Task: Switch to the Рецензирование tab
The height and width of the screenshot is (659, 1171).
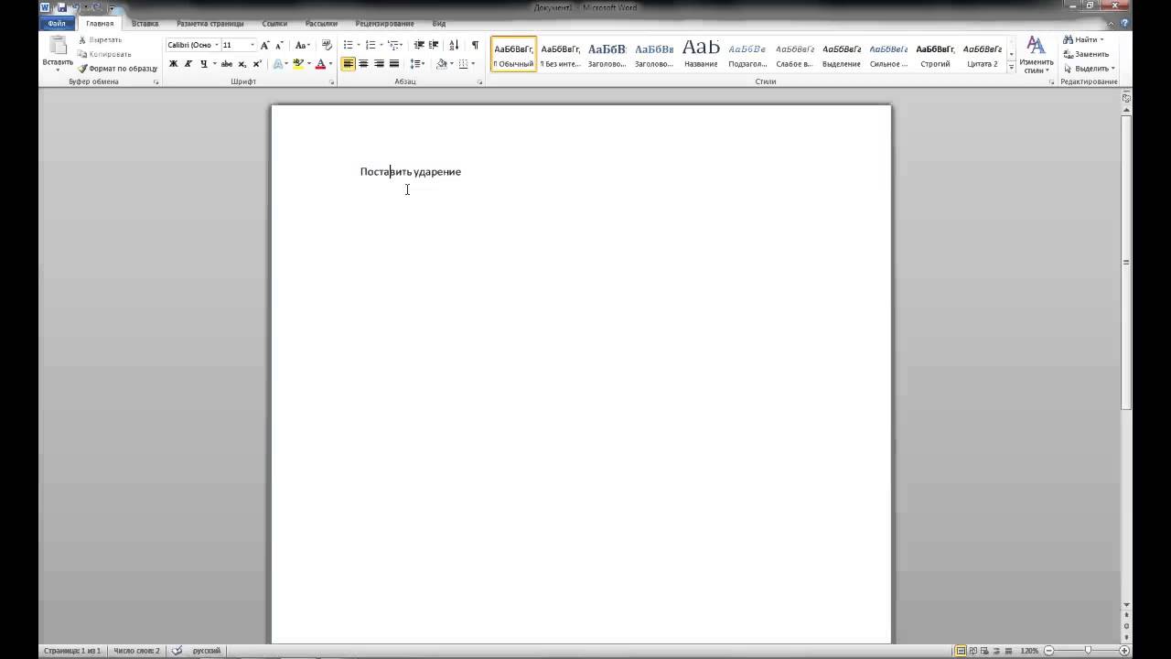Action: (385, 23)
